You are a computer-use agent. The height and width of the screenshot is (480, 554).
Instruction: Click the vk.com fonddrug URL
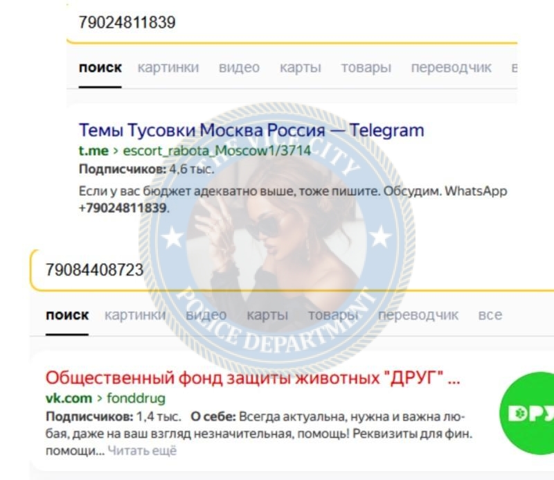(106, 398)
